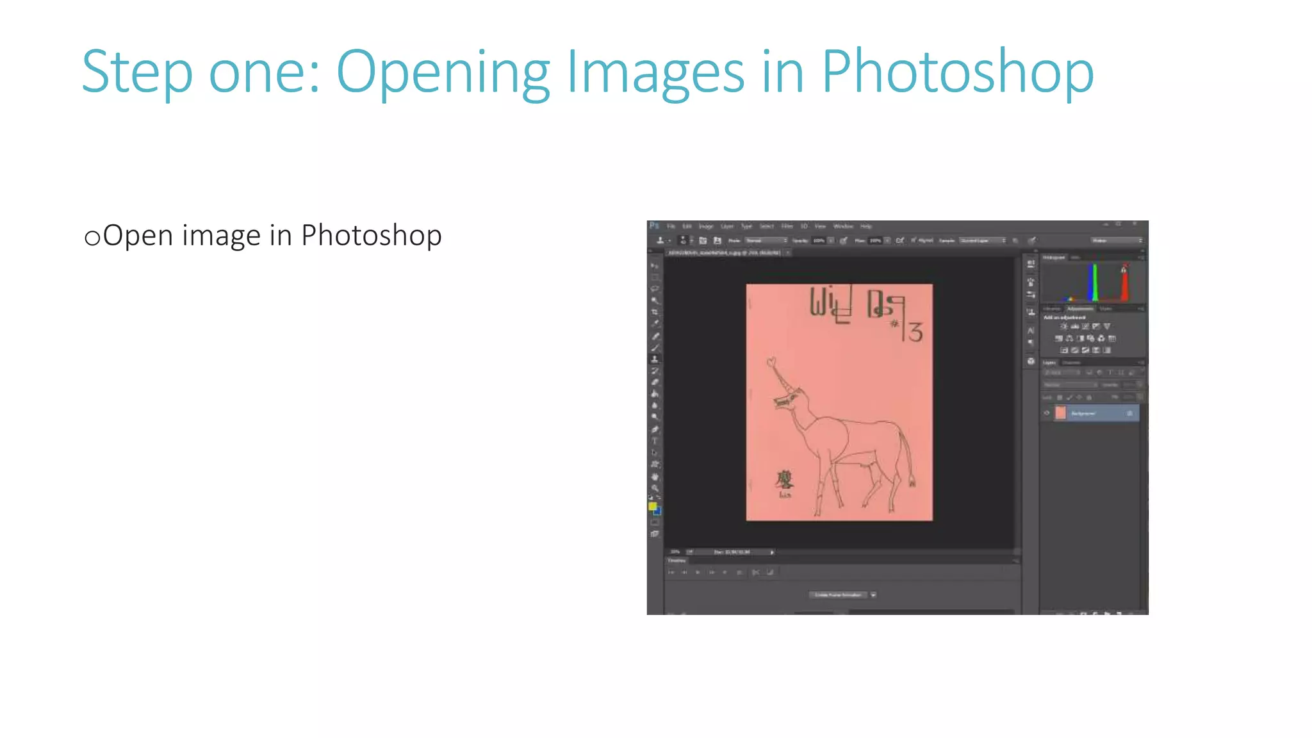Add a Brightness/Contrast adjustment
This screenshot has height=738, width=1312.
(x=1064, y=326)
